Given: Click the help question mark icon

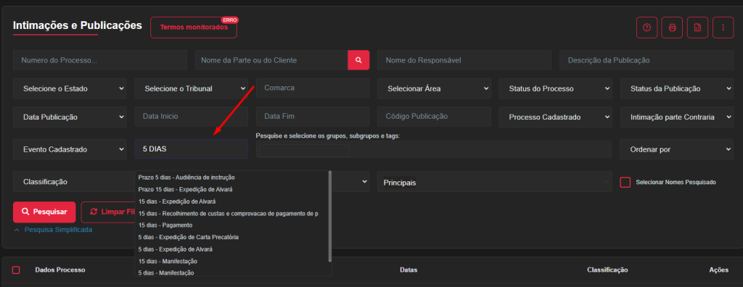Looking at the screenshot, I should (646, 28).
